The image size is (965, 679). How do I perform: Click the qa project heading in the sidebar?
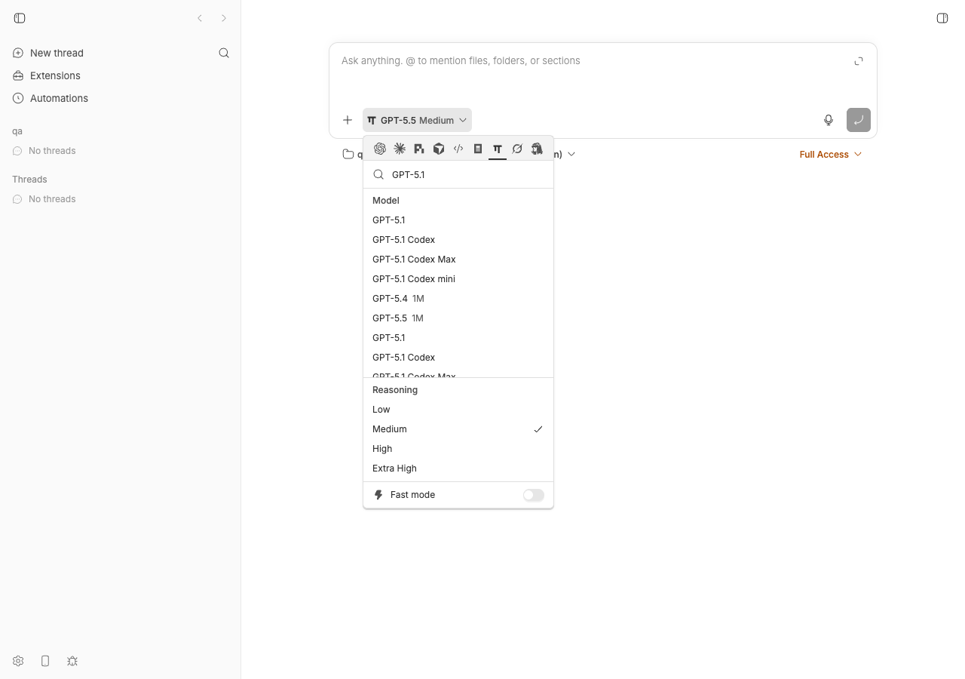pyautogui.click(x=17, y=131)
